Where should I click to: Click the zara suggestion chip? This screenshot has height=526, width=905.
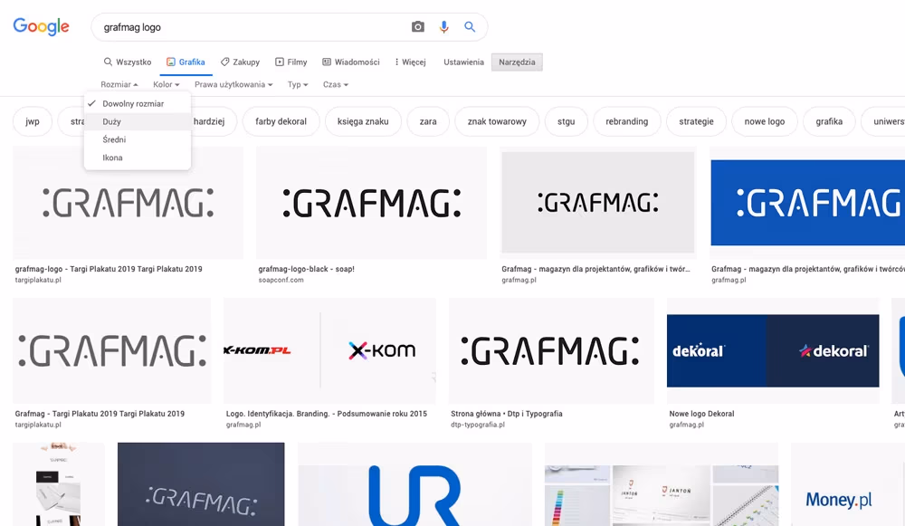(x=428, y=121)
